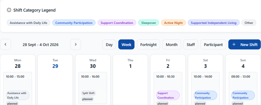This screenshot has height=105, width=261.
Task: Select the Fri 2 day header
Action: coord(168,64)
